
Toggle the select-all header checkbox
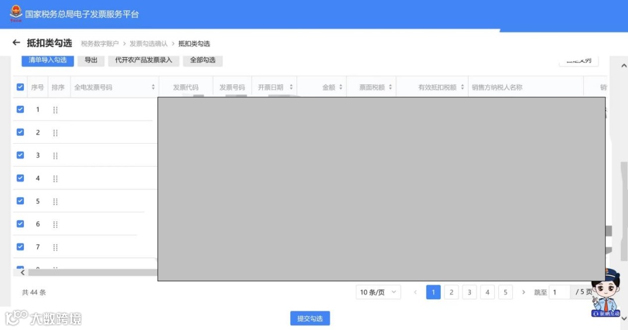click(x=20, y=87)
